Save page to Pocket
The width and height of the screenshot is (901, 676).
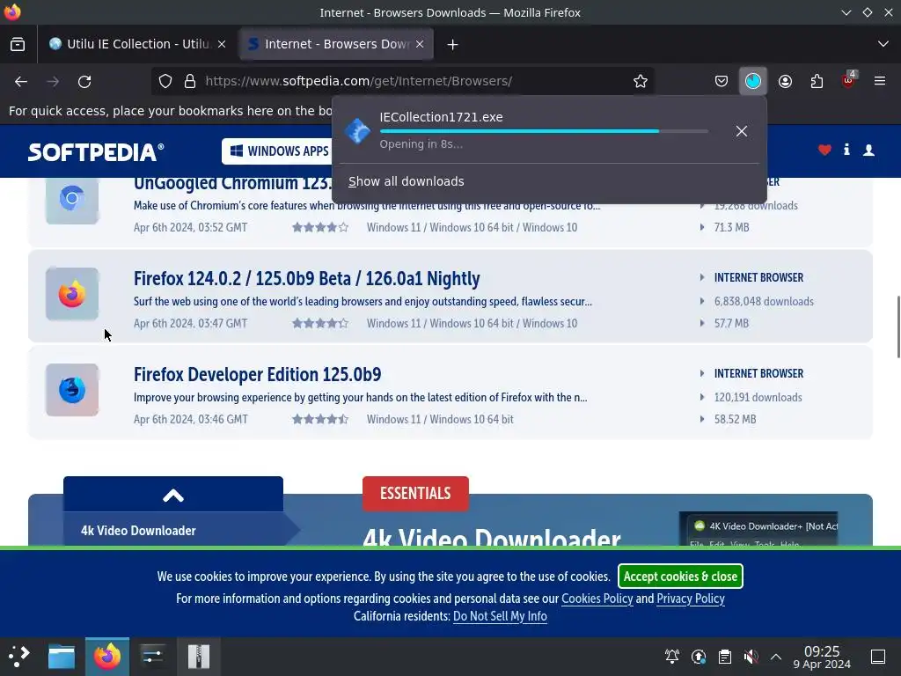(x=722, y=82)
